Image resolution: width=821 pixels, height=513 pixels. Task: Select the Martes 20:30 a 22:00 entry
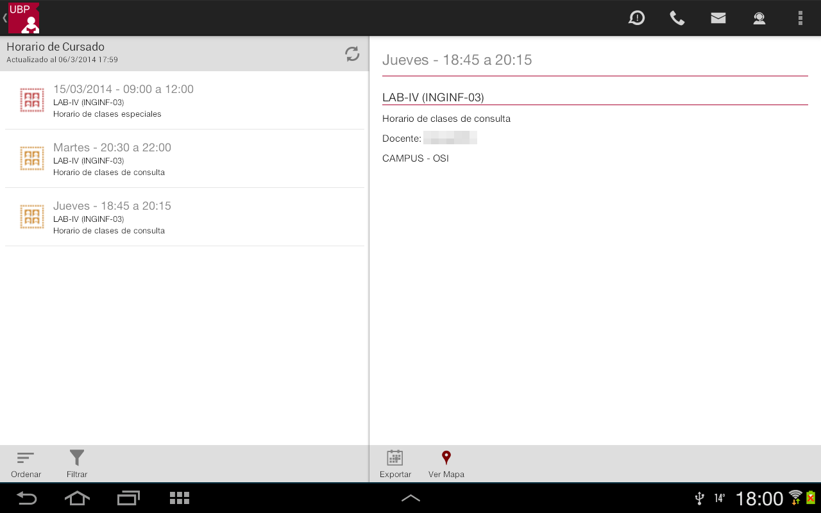[x=185, y=159]
